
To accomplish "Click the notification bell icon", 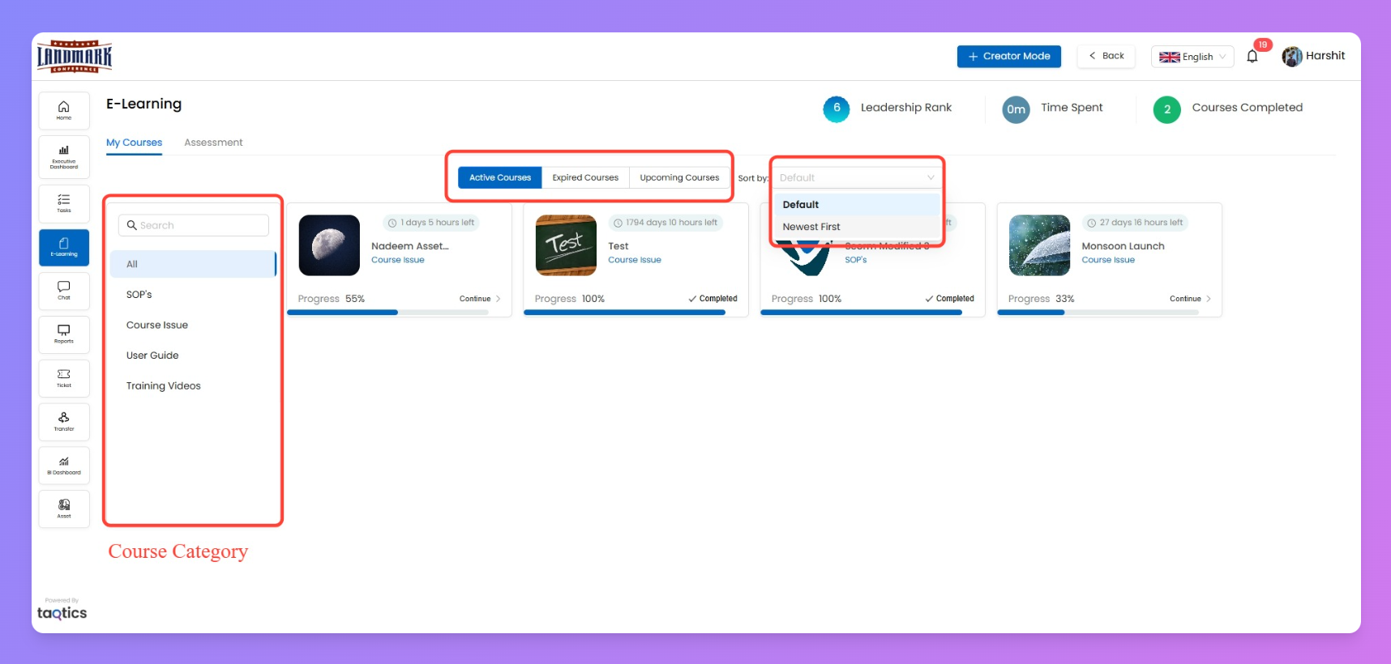I will [1252, 56].
